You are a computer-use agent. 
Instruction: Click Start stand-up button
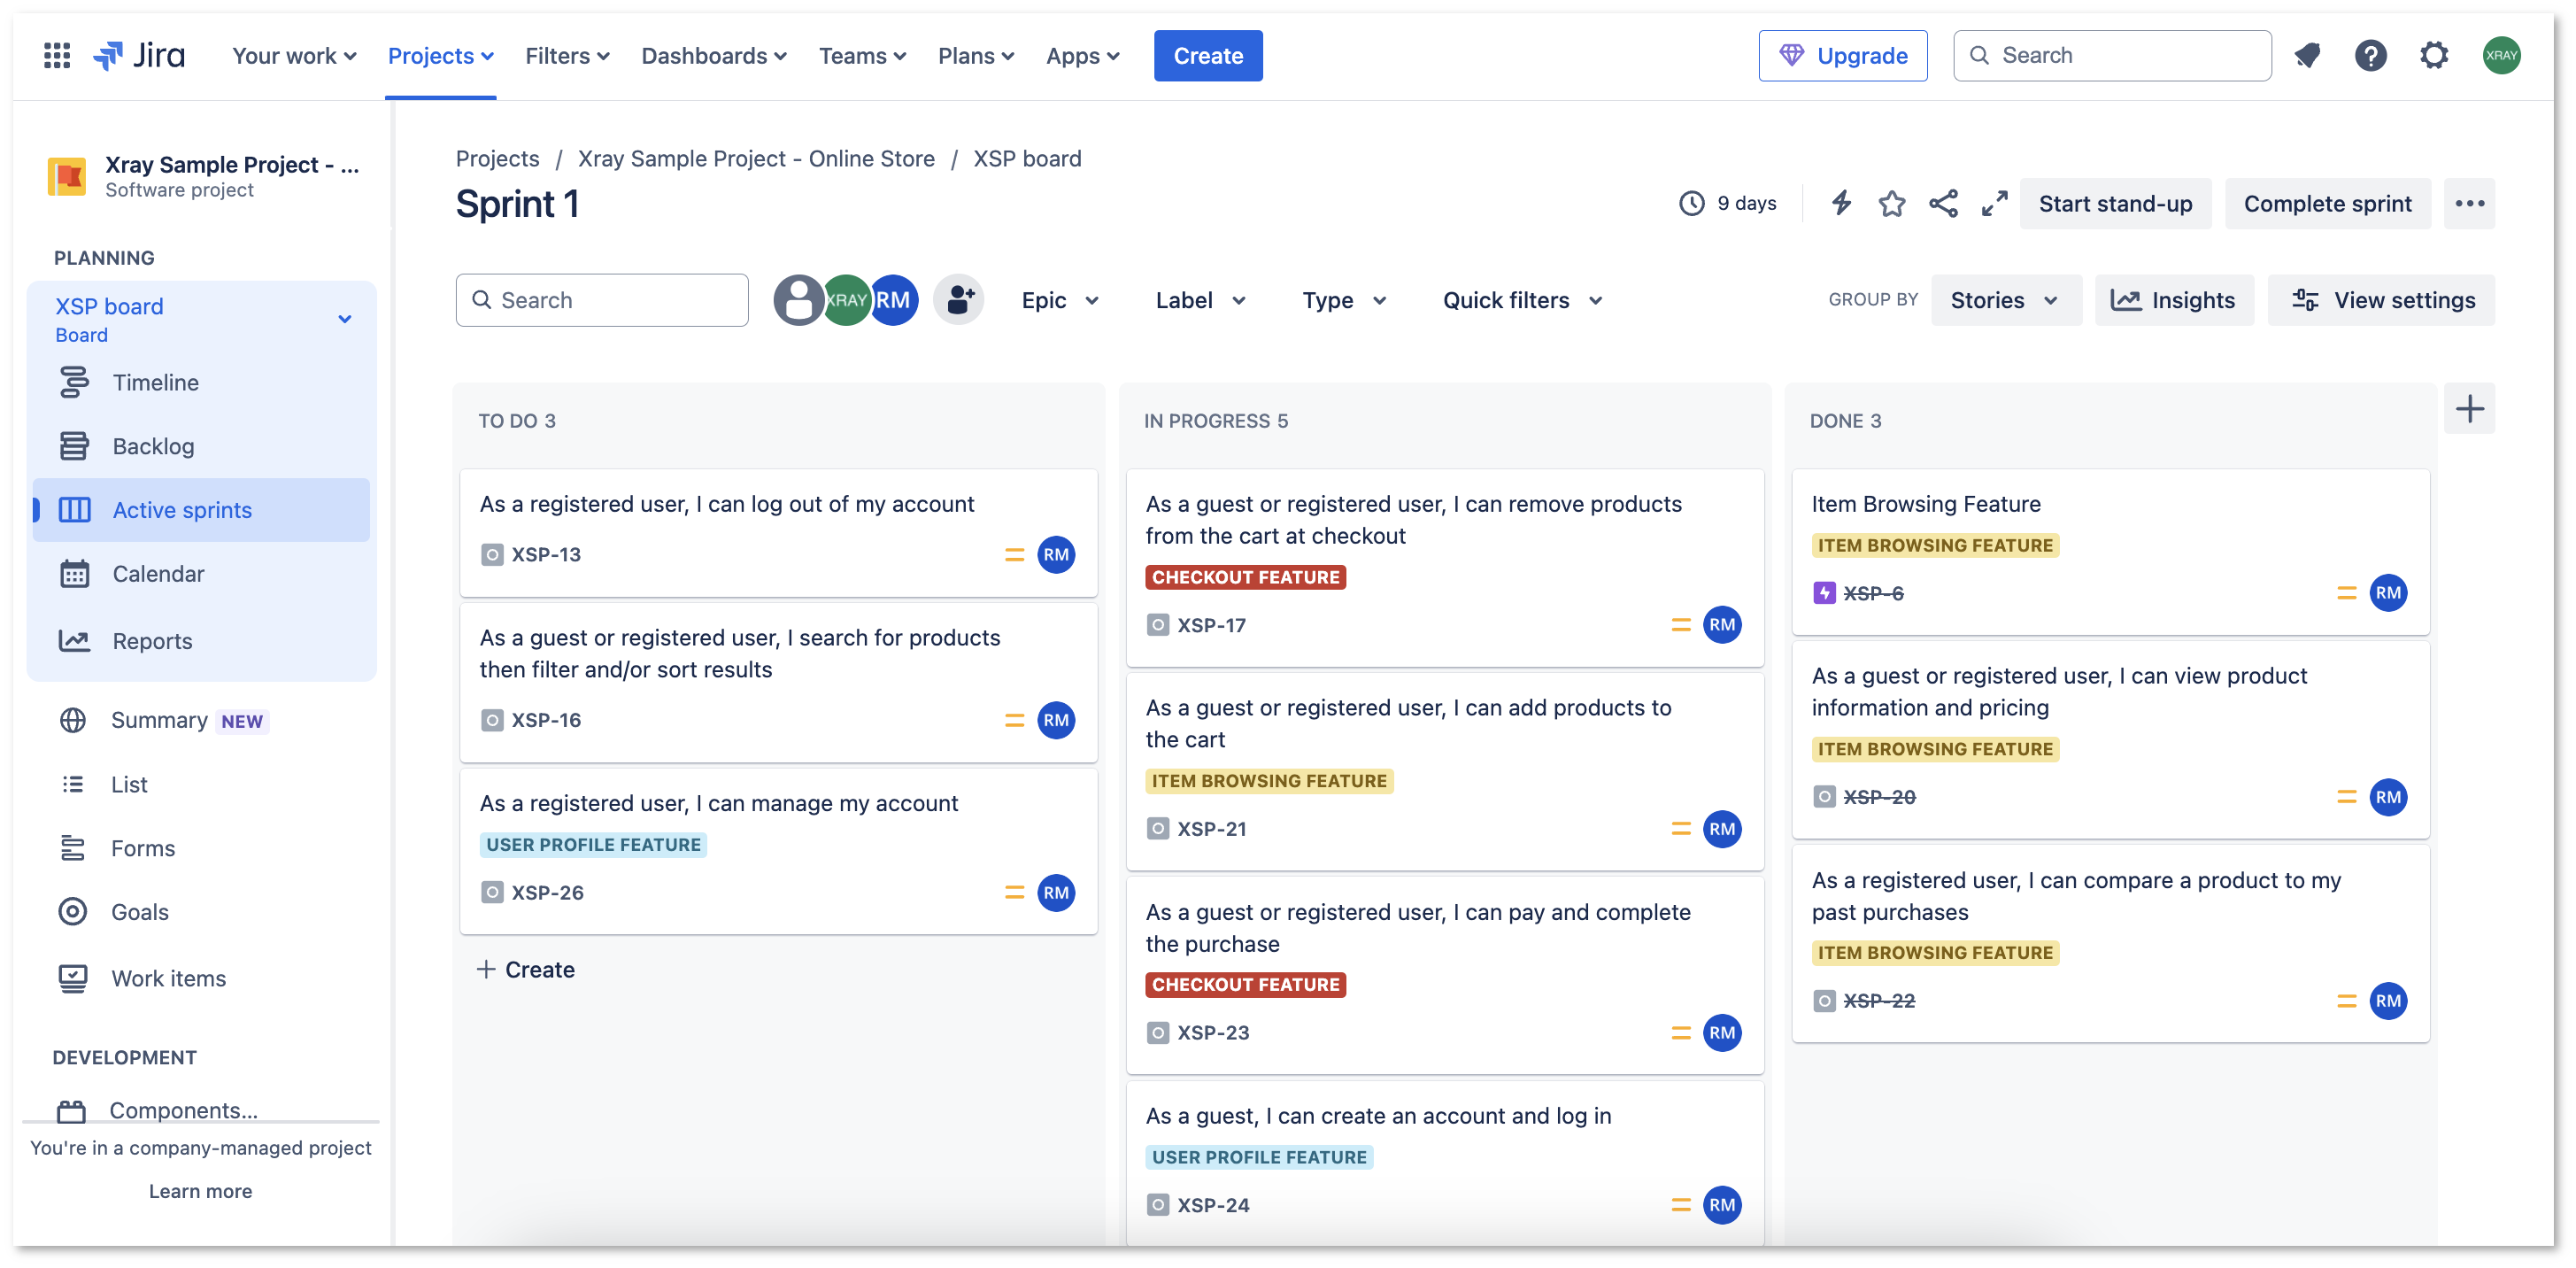point(2115,203)
